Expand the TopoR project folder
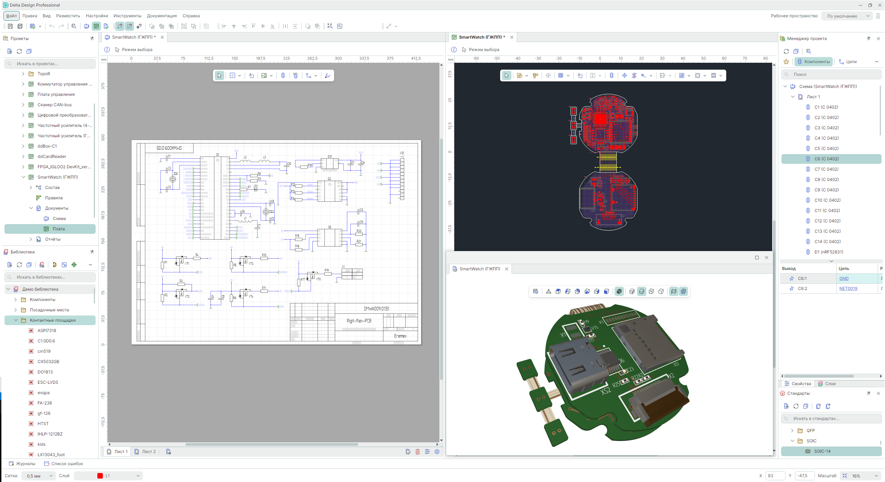This screenshot has width=885, height=482. coord(23,74)
